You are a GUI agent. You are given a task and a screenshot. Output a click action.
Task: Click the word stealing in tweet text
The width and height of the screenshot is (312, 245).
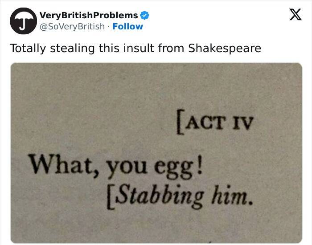pyautogui.click(x=72, y=48)
